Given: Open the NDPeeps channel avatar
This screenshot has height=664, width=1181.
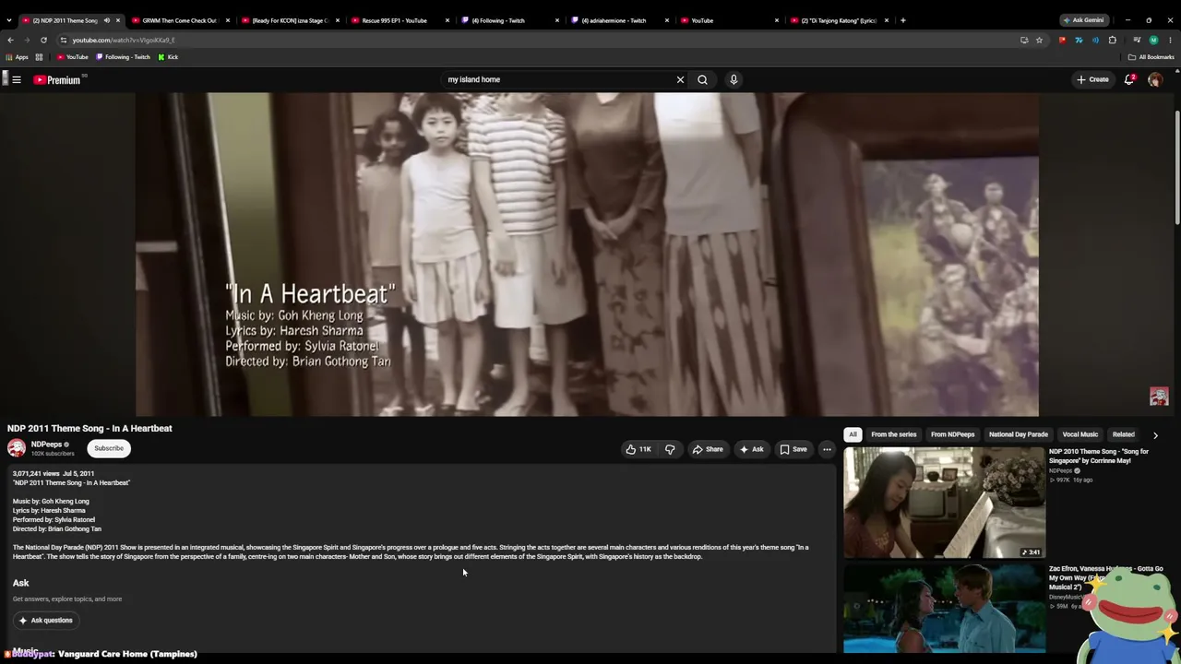Looking at the screenshot, I should [x=17, y=448].
